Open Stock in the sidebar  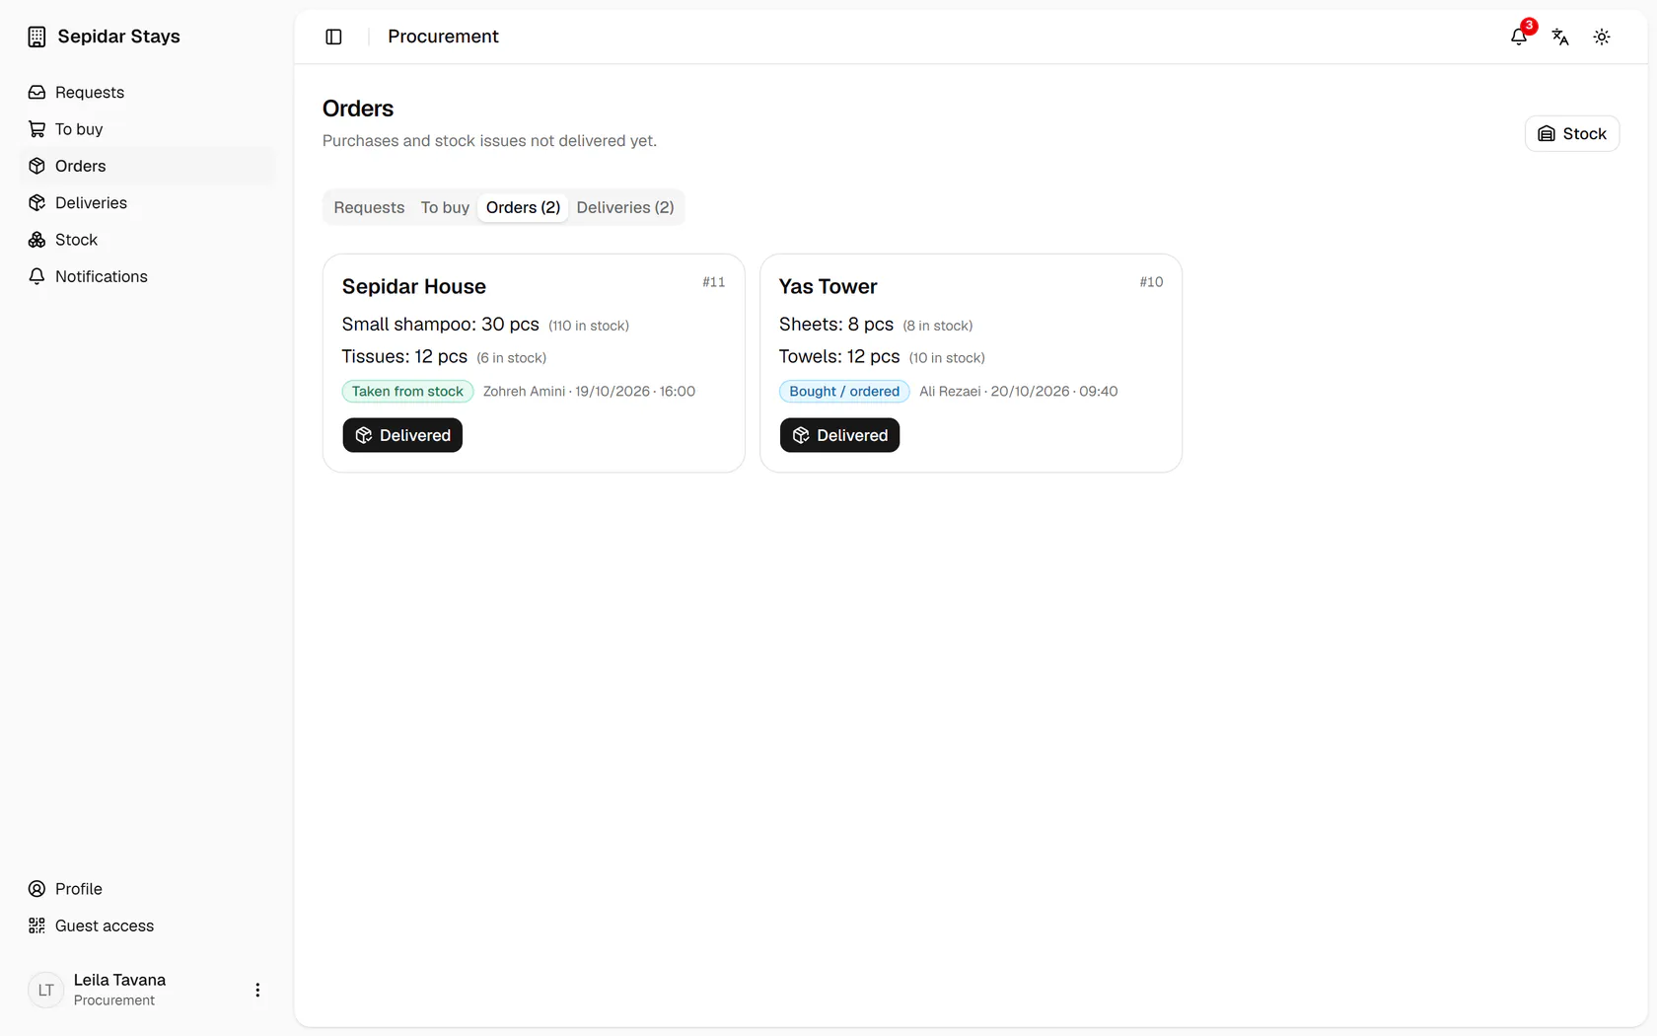(x=147, y=240)
